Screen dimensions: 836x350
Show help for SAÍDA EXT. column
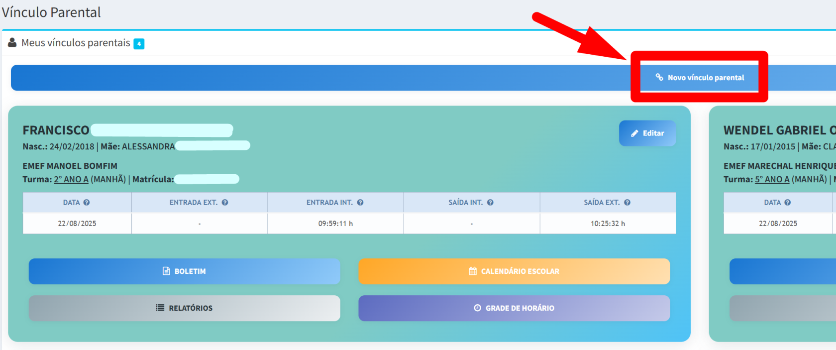627,203
